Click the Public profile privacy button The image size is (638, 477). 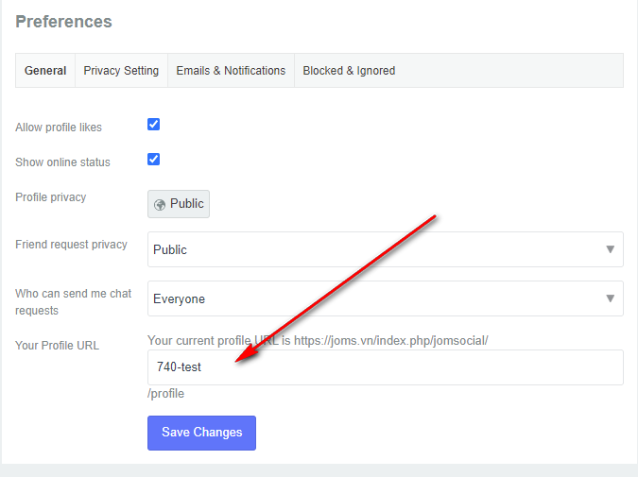(179, 204)
